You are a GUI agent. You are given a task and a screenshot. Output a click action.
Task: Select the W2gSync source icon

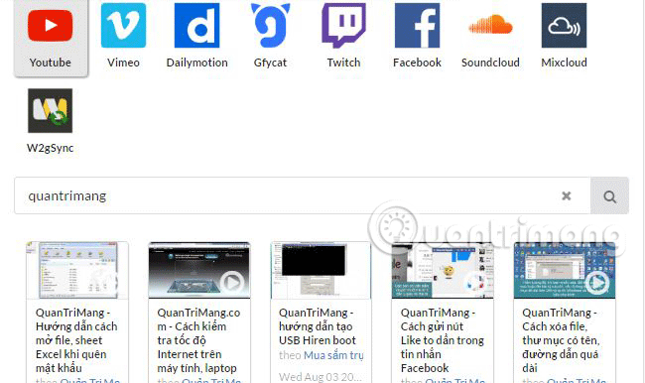51,111
